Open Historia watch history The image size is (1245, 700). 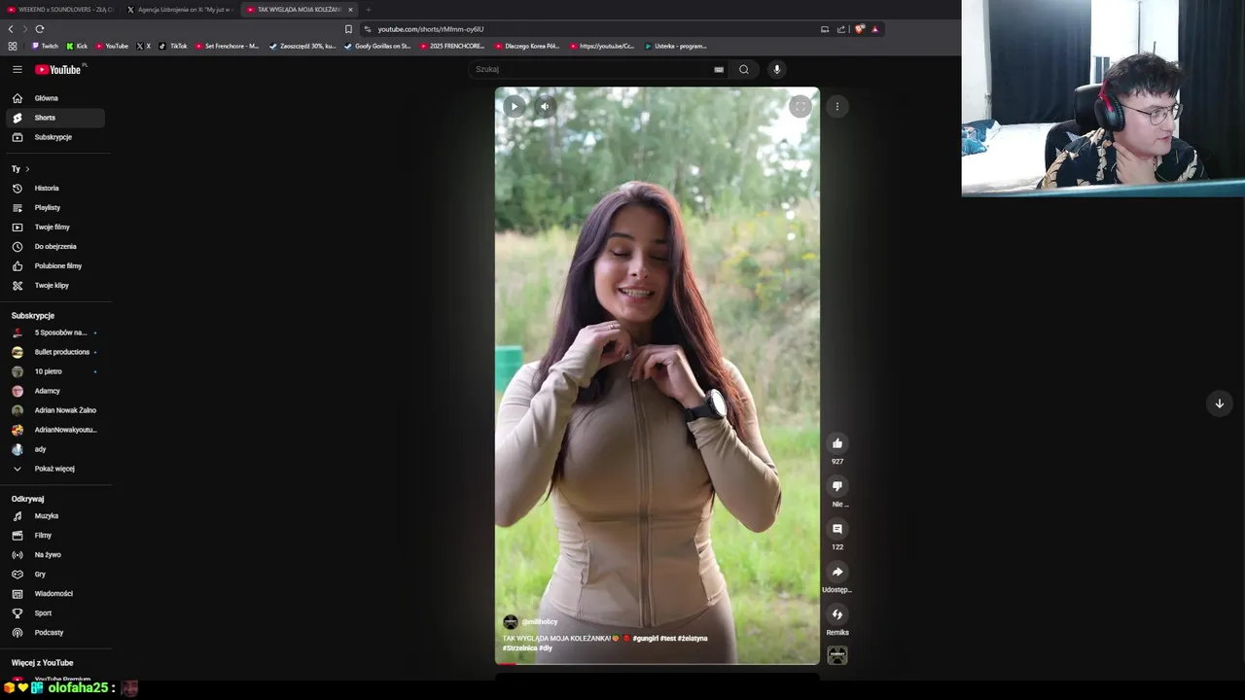pos(54,188)
